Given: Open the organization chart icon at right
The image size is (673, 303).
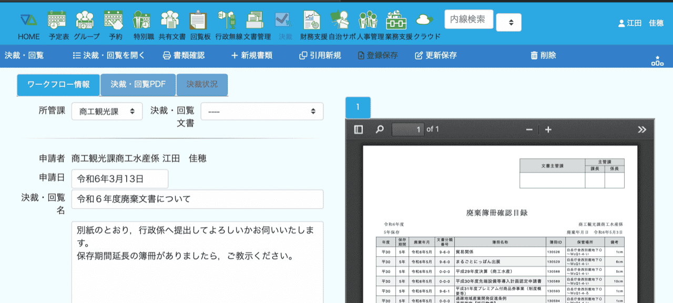Looking at the screenshot, I should [x=657, y=60].
